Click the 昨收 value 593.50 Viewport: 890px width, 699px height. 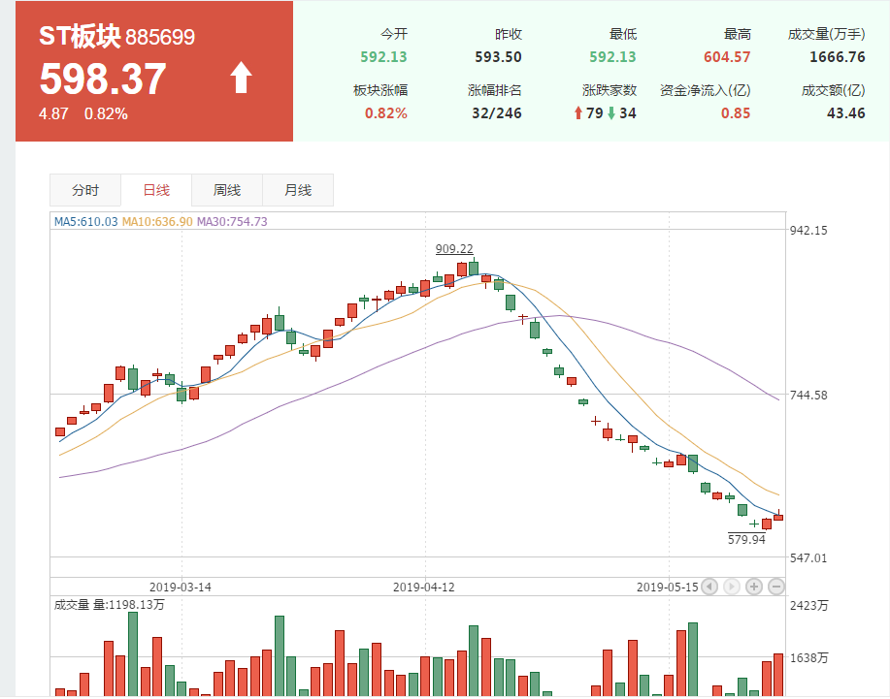(x=498, y=57)
